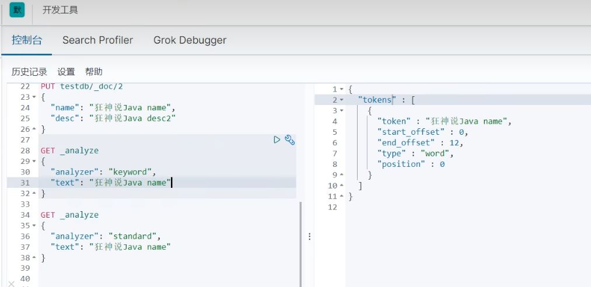The width and height of the screenshot is (591, 287).
Task: Toggle fold arrow at editor line 26
Action: point(34,129)
